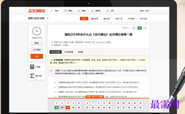
Task: Set font size to small (小)
Action: 145,28
